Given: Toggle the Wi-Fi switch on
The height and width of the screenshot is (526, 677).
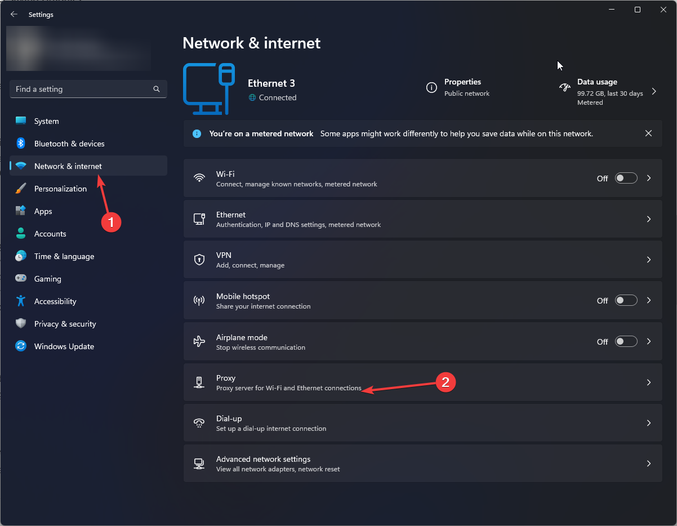Looking at the screenshot, I should tap(626, 178).
